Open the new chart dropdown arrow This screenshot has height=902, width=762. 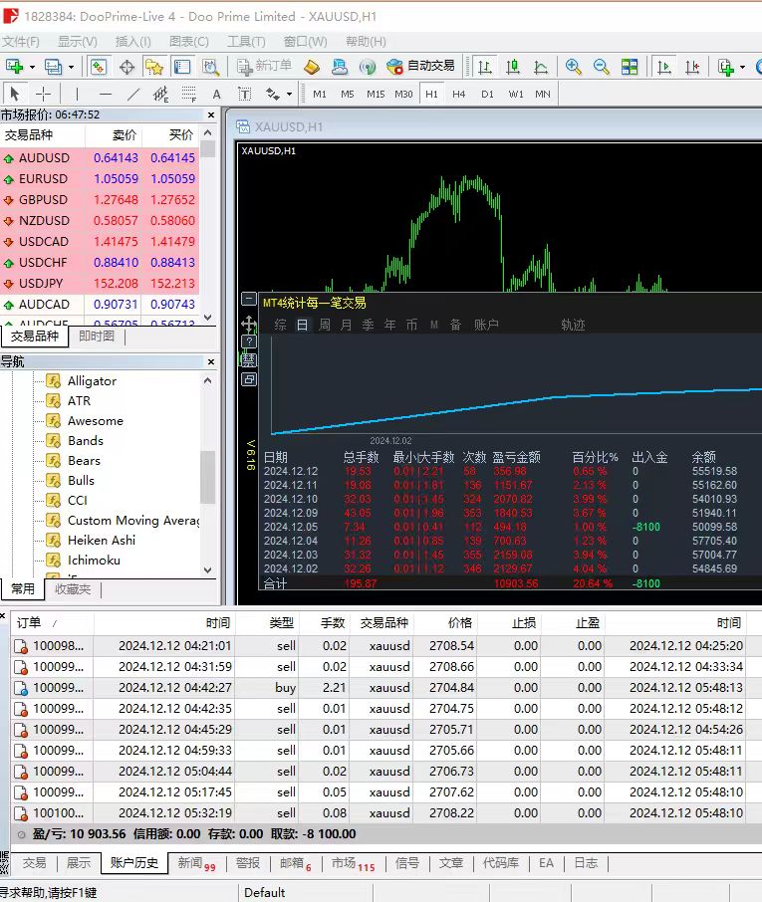tap(32, 67)
